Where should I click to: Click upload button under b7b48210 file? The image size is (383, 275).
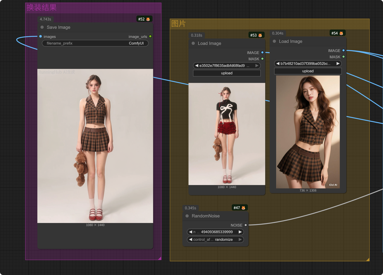(x=308, y=71)
